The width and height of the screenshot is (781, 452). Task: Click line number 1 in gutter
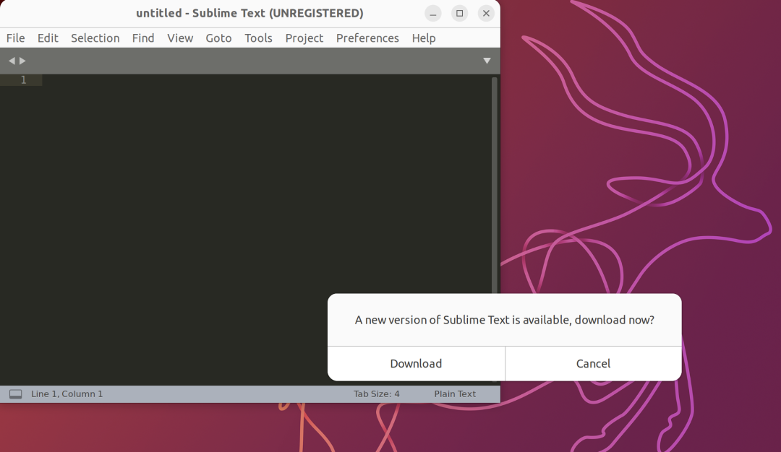(23, 80)
